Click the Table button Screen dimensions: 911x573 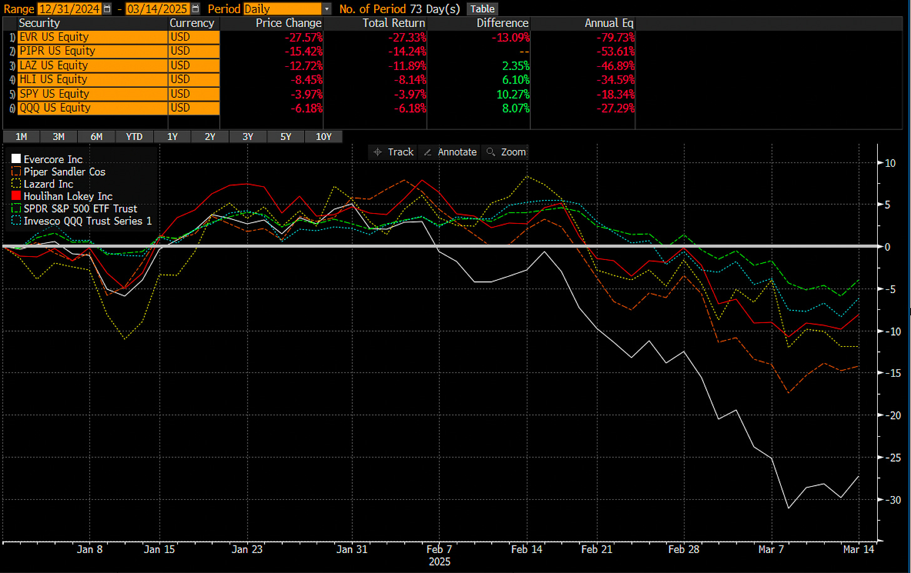(482, 9)
